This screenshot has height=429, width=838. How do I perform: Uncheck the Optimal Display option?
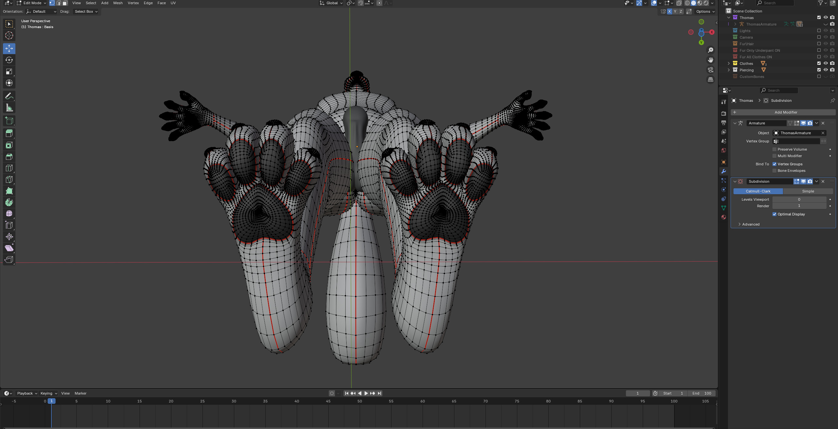tap(774, 214)
